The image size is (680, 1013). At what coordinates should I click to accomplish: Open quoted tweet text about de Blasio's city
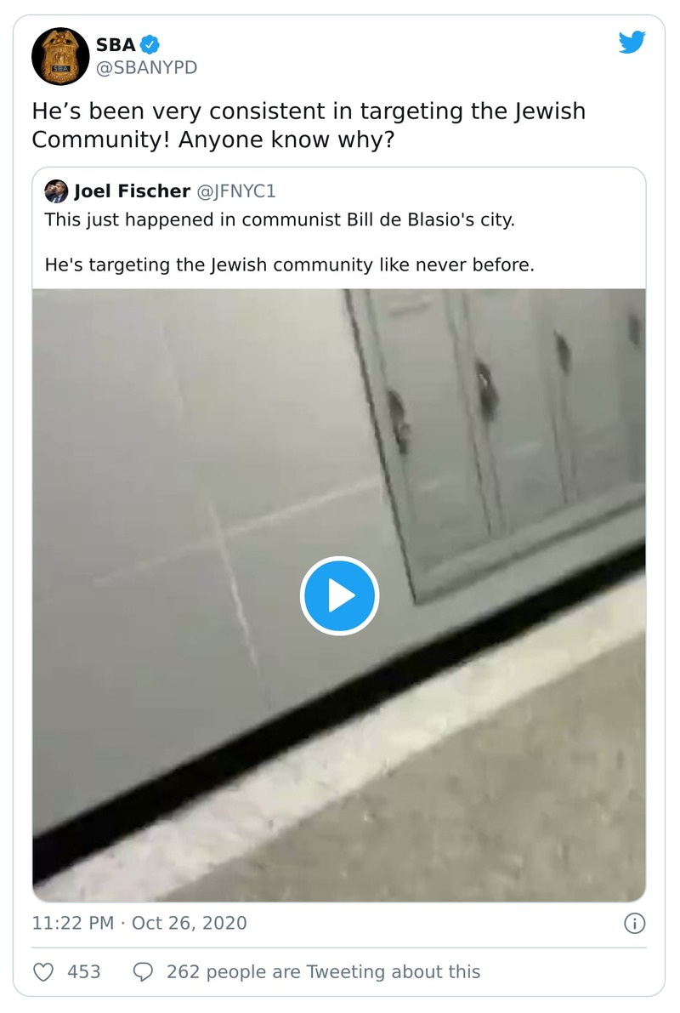pyautogui.click(x=280, y=219)
